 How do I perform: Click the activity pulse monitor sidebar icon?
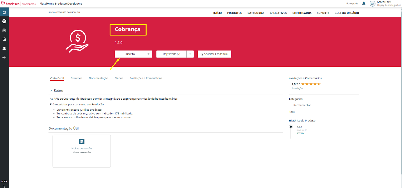4,57
